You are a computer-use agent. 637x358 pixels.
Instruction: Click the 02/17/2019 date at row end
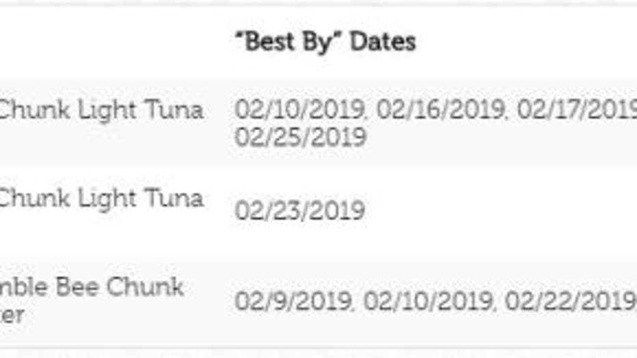point(577,109)
